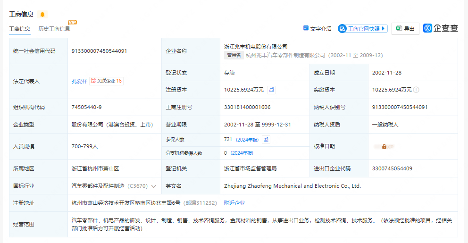Click the 成立日期 value 2002-11-28

(387, 73)
